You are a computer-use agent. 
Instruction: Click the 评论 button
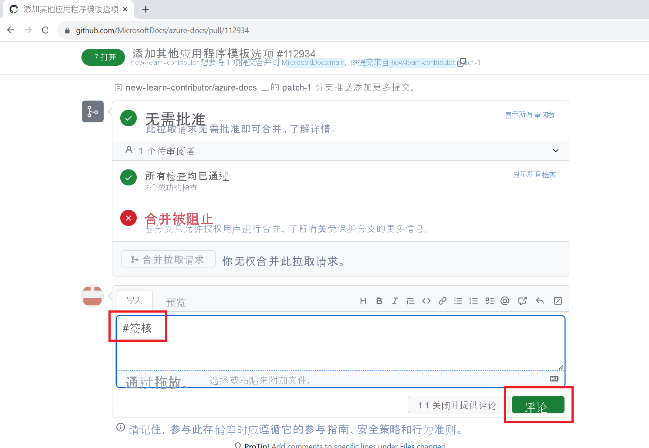(538, 405)
